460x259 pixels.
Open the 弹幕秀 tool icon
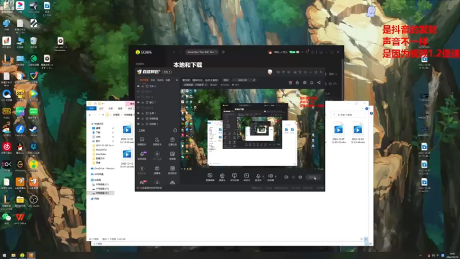(x=157, y=170)
